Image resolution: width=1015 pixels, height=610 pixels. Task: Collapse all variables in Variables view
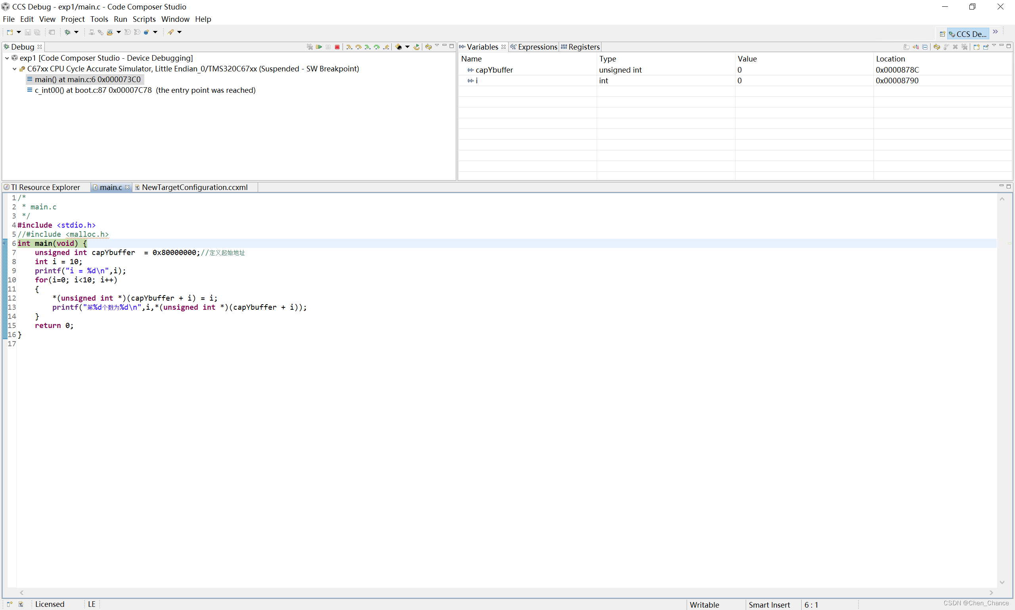coord(925,47)
